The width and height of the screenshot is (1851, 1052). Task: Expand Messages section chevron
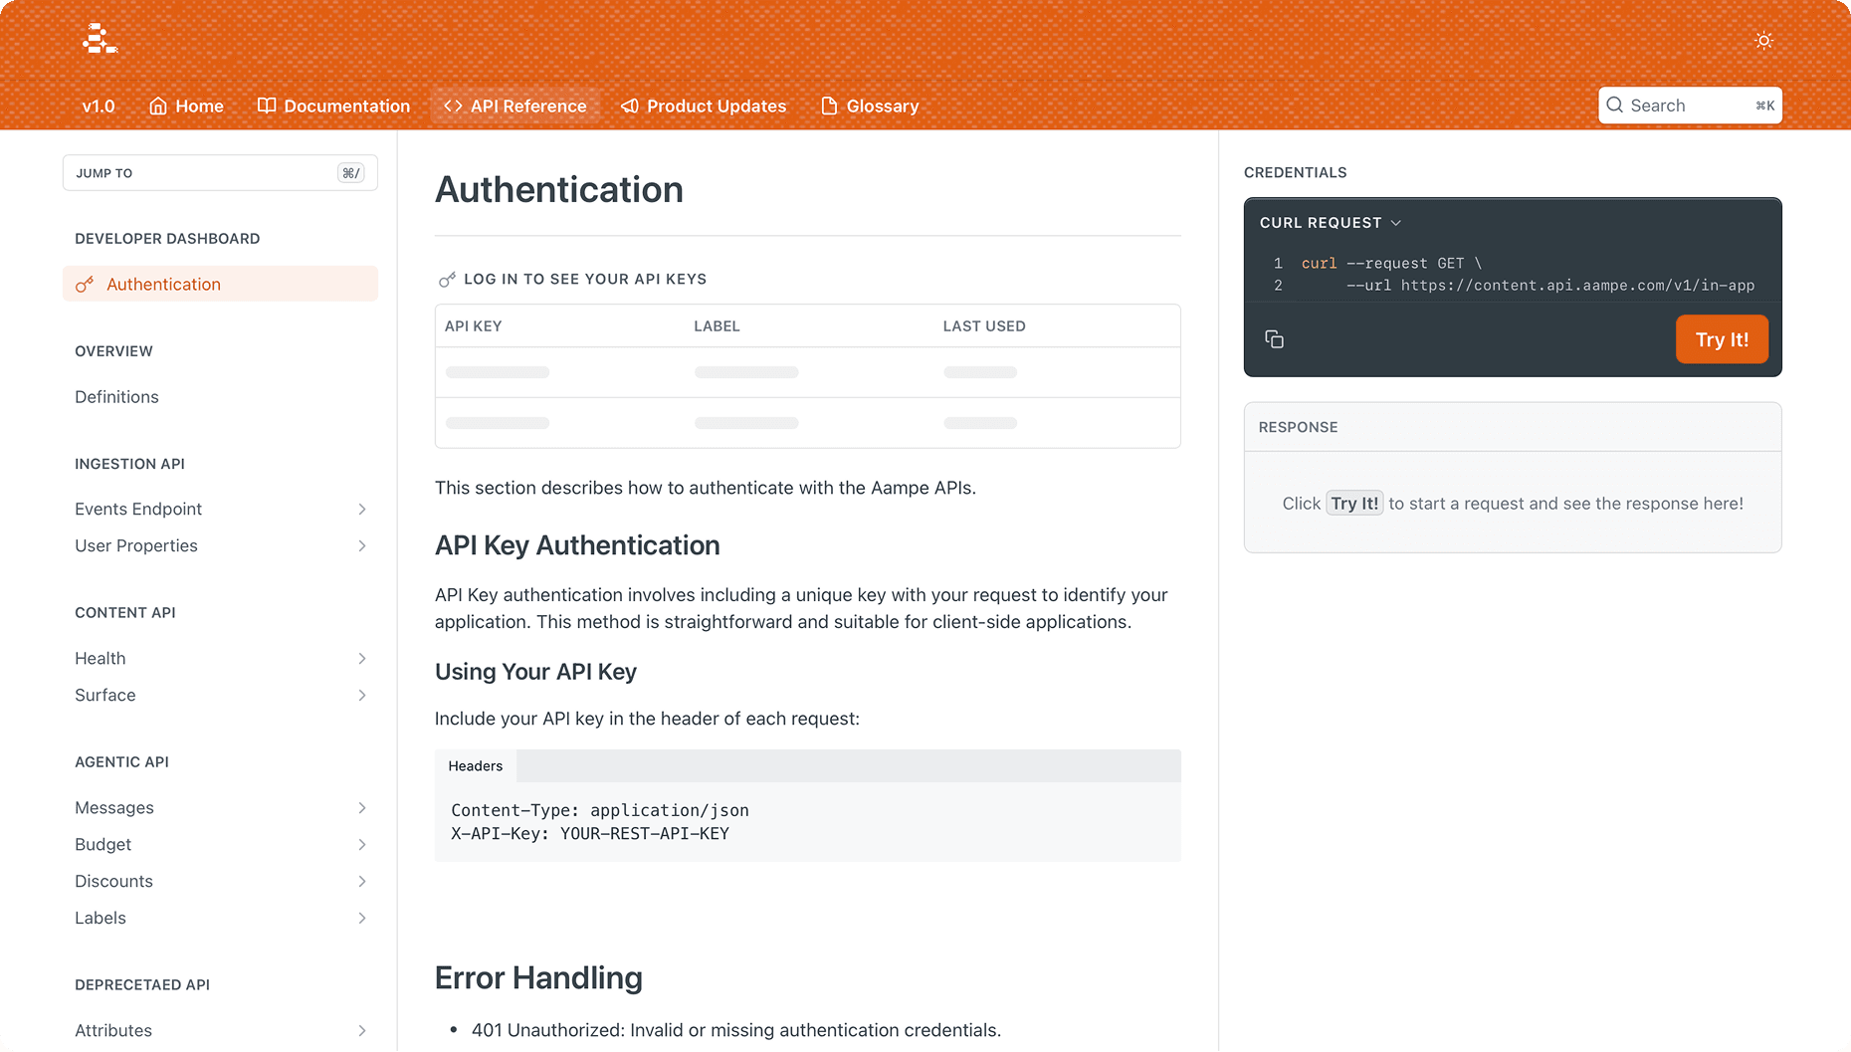click(x=362, y=808)
